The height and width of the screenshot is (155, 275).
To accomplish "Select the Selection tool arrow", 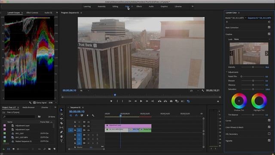I will tap(61, 110).
